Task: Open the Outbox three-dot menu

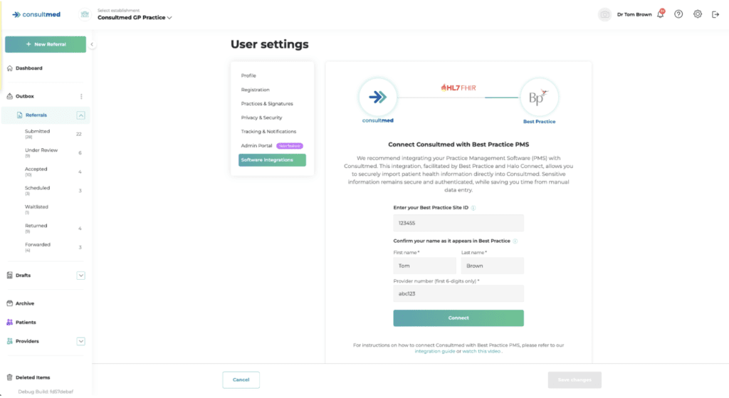Action: [x=81, y=96]
